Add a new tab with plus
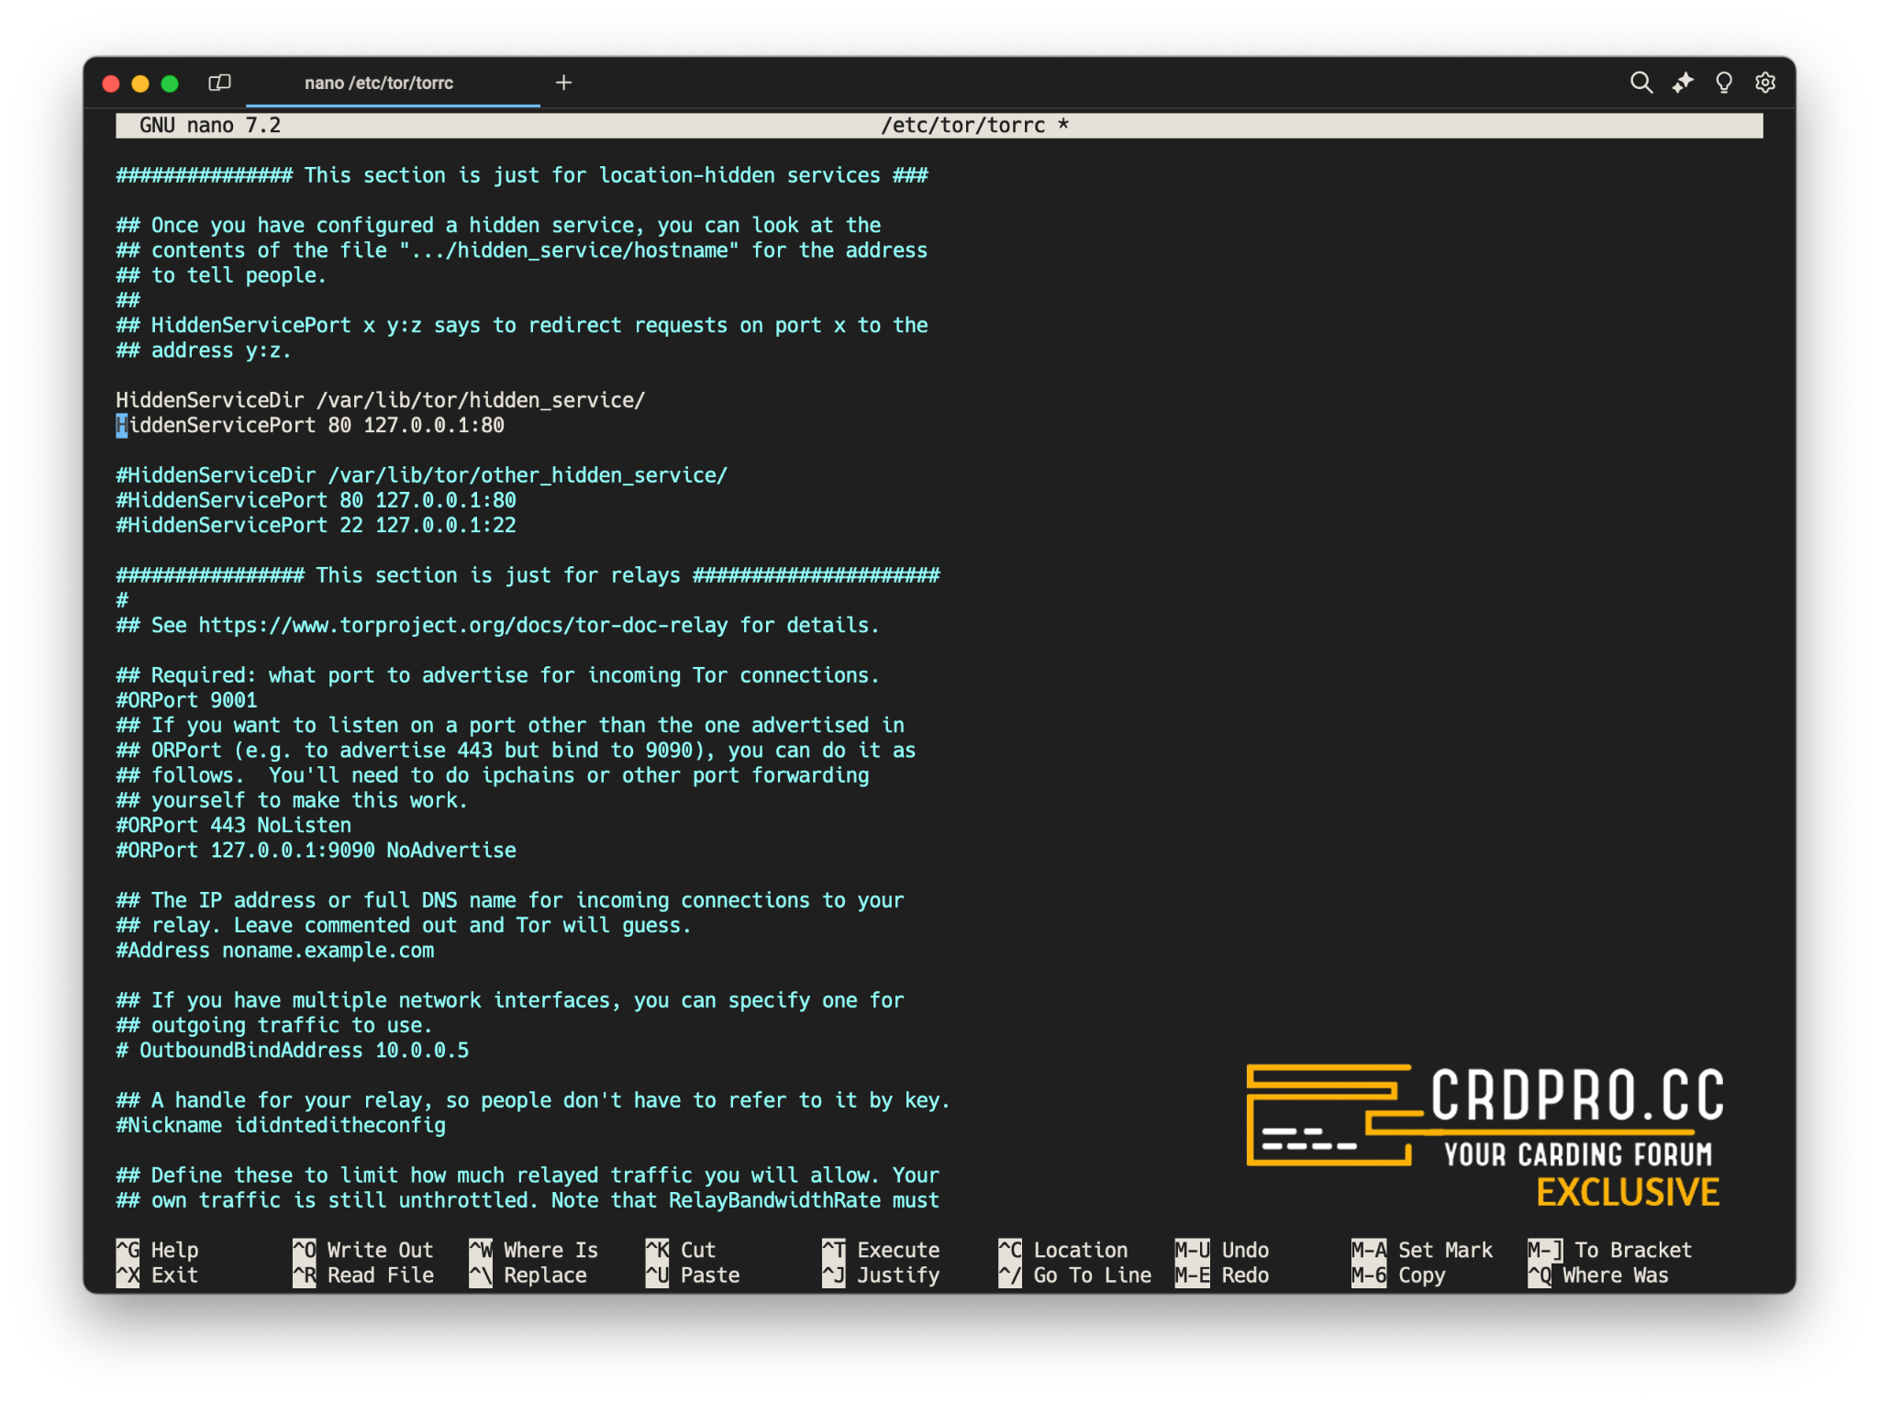Screen dimensions: 1879x1403 (x=563, y=84)
